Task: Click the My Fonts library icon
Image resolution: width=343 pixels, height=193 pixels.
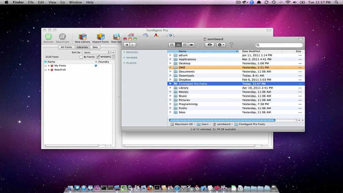Action: 52,66
